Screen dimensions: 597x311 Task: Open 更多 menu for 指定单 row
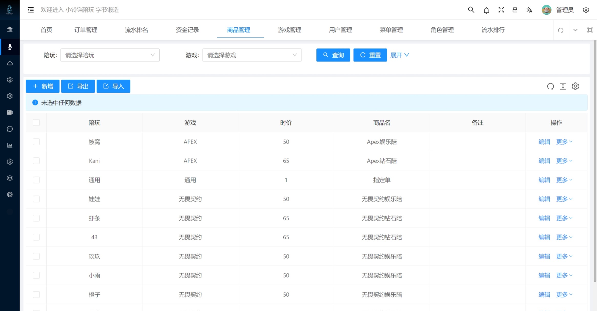pos(564,180)
